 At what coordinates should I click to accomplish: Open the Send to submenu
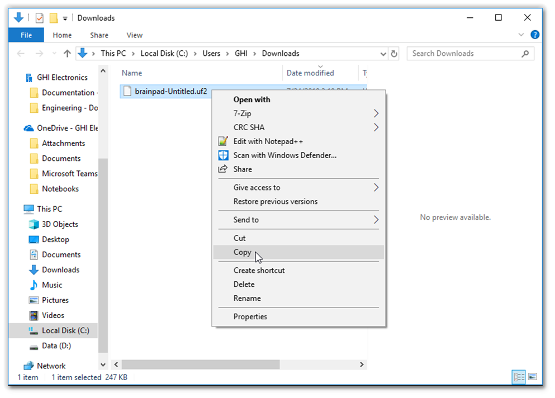point(376,220)
